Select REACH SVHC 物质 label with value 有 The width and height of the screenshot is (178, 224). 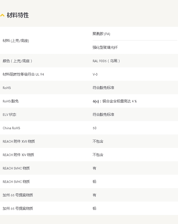click(16, 168)
